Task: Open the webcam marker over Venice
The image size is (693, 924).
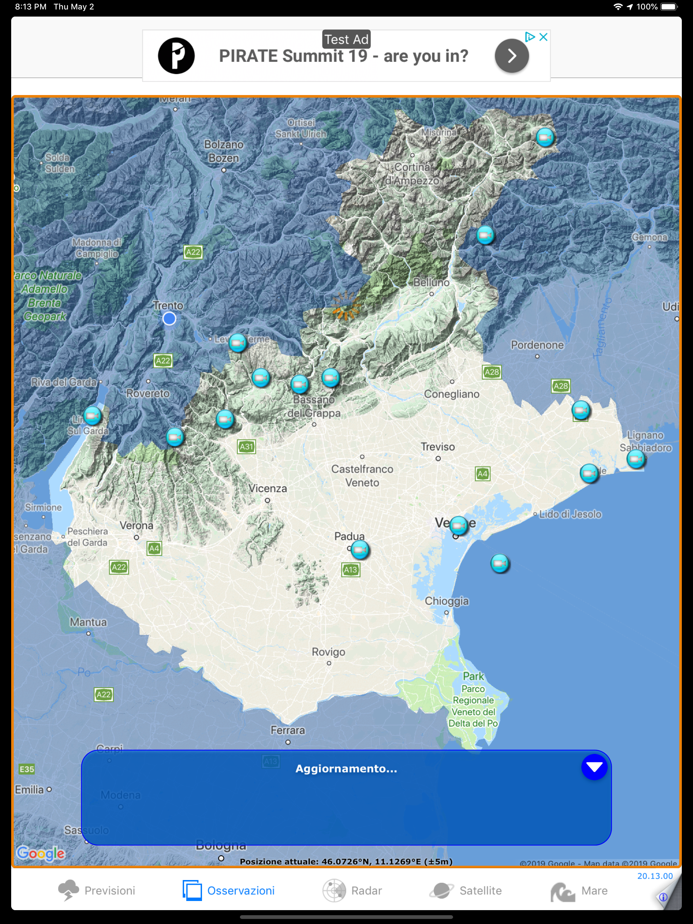Action: pos(459,526)
